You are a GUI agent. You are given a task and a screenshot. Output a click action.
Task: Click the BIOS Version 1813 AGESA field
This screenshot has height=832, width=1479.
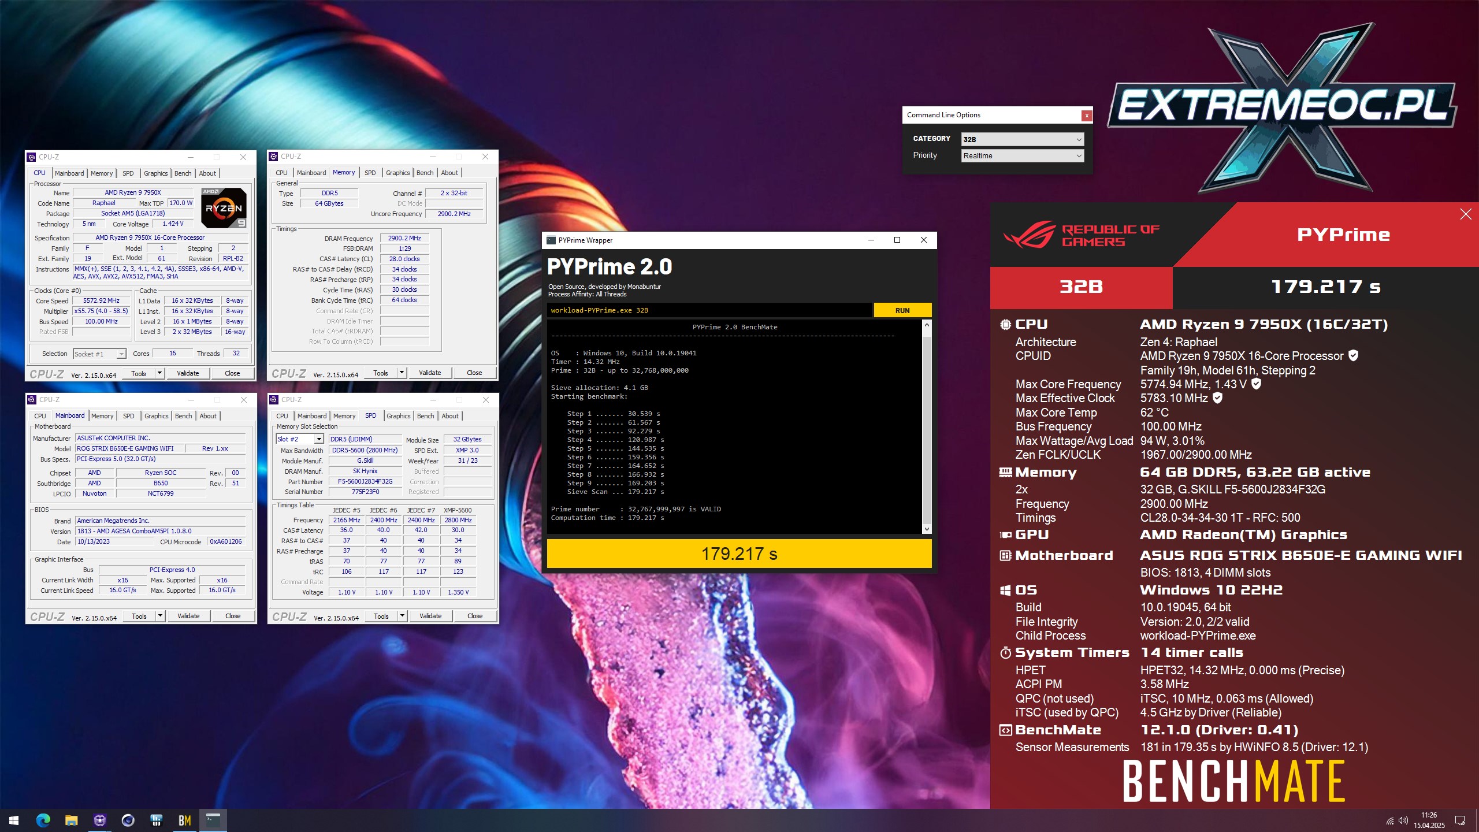click(x=161, y=532)
